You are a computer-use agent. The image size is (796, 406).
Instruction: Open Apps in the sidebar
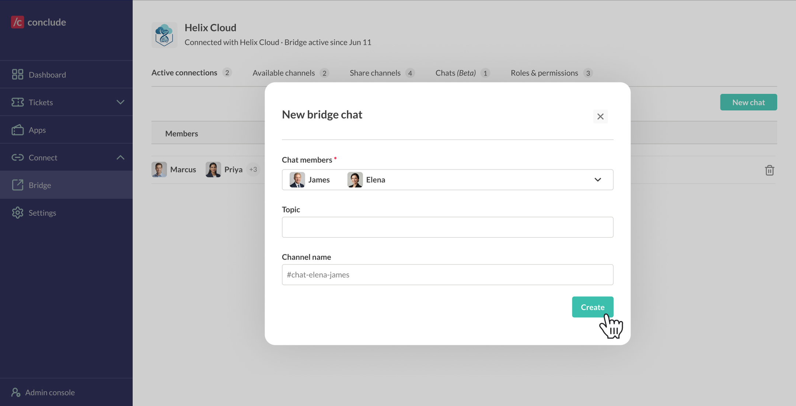coord(66,130)
